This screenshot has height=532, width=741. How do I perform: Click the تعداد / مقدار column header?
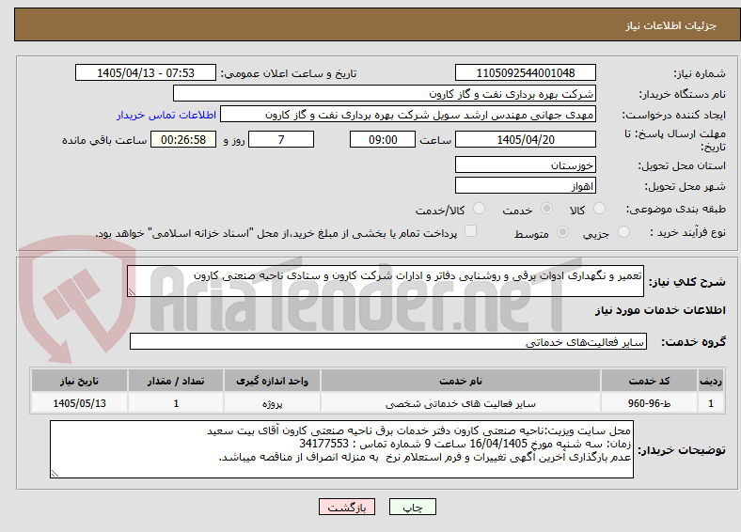click(x=176, y=381)
